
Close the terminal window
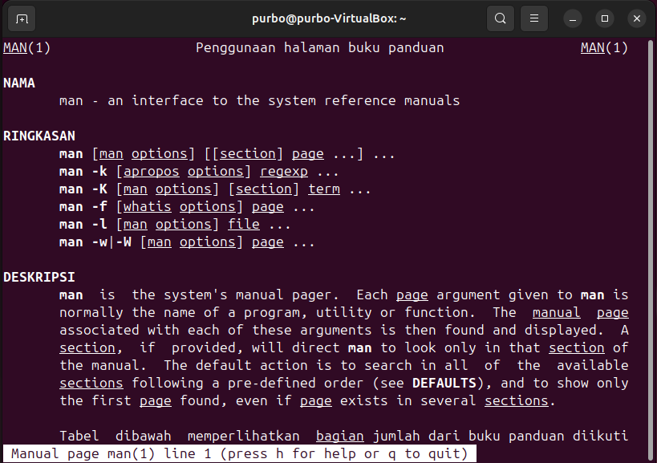tap(637, 18)
